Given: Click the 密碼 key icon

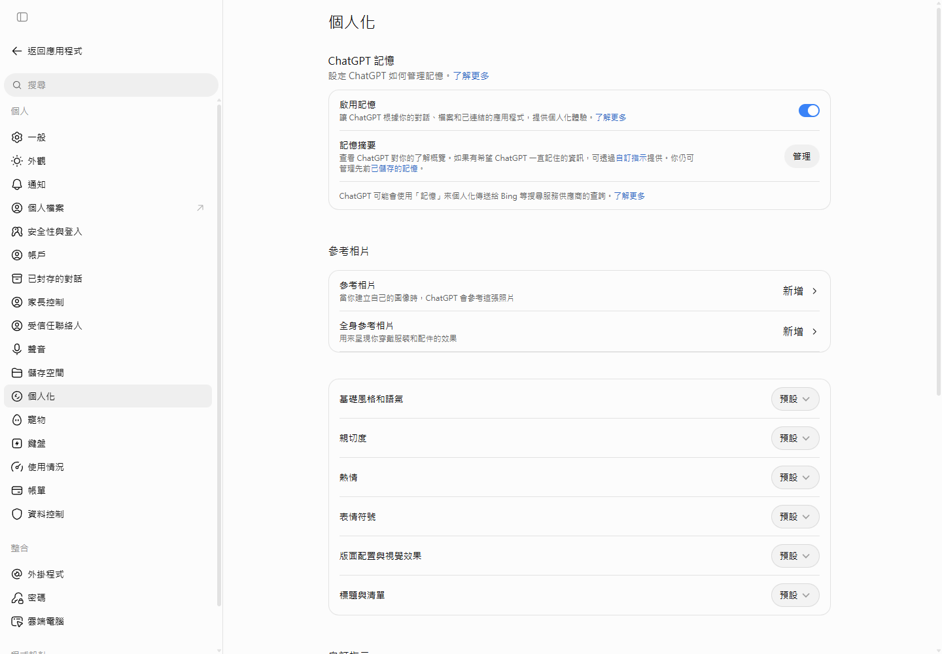Looking at the screenshot, I should [17, 598].
